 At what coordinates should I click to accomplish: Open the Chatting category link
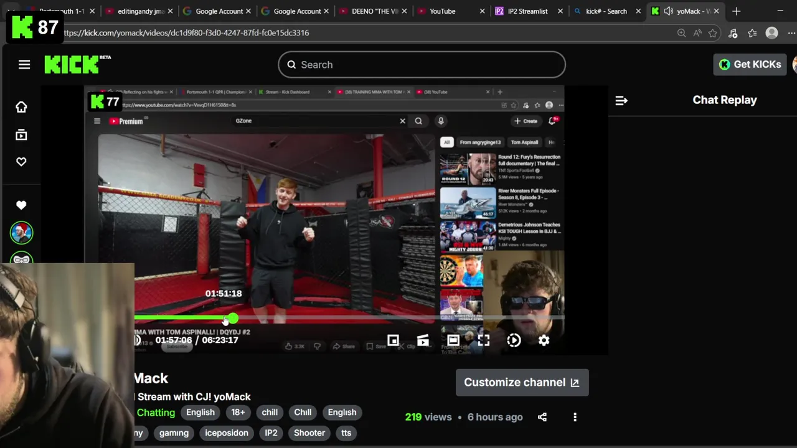point(156,413)
